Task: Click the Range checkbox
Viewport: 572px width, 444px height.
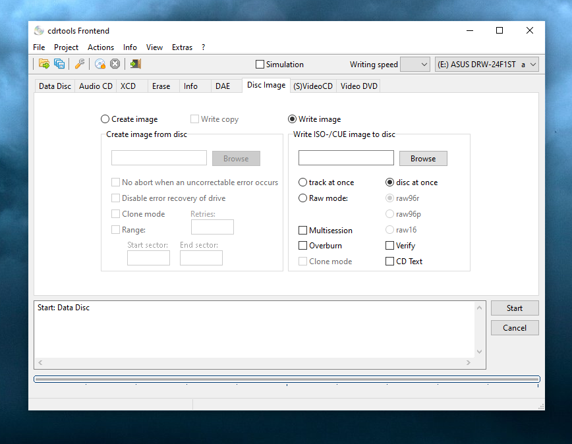Action: (115, 230)
